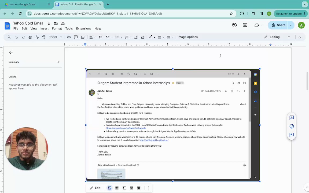This screenshot has width=309, height=193.
Task: Run spelling and grammar check
Action: [37, 37]
